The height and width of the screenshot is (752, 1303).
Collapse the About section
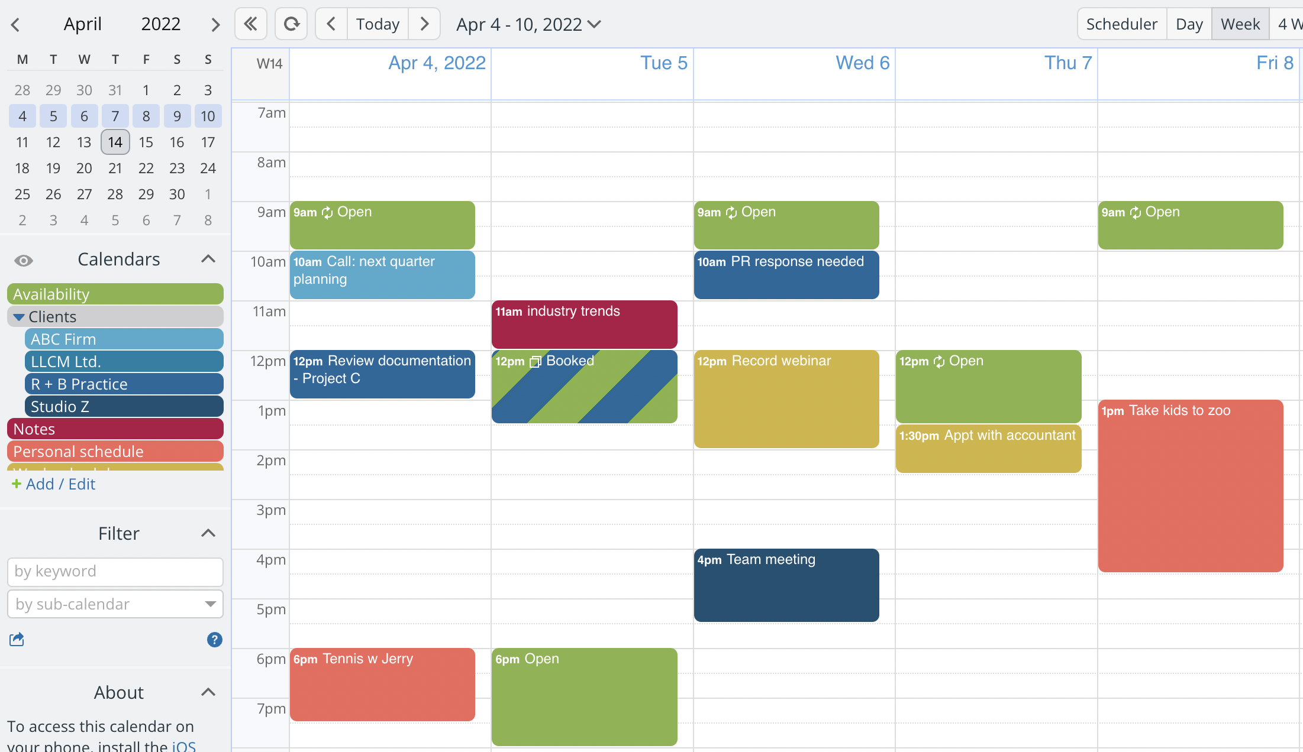click(x=207, y=692)
